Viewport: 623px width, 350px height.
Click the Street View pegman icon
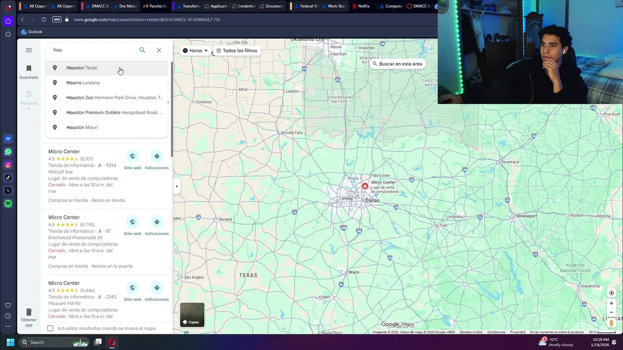[611, 323]
